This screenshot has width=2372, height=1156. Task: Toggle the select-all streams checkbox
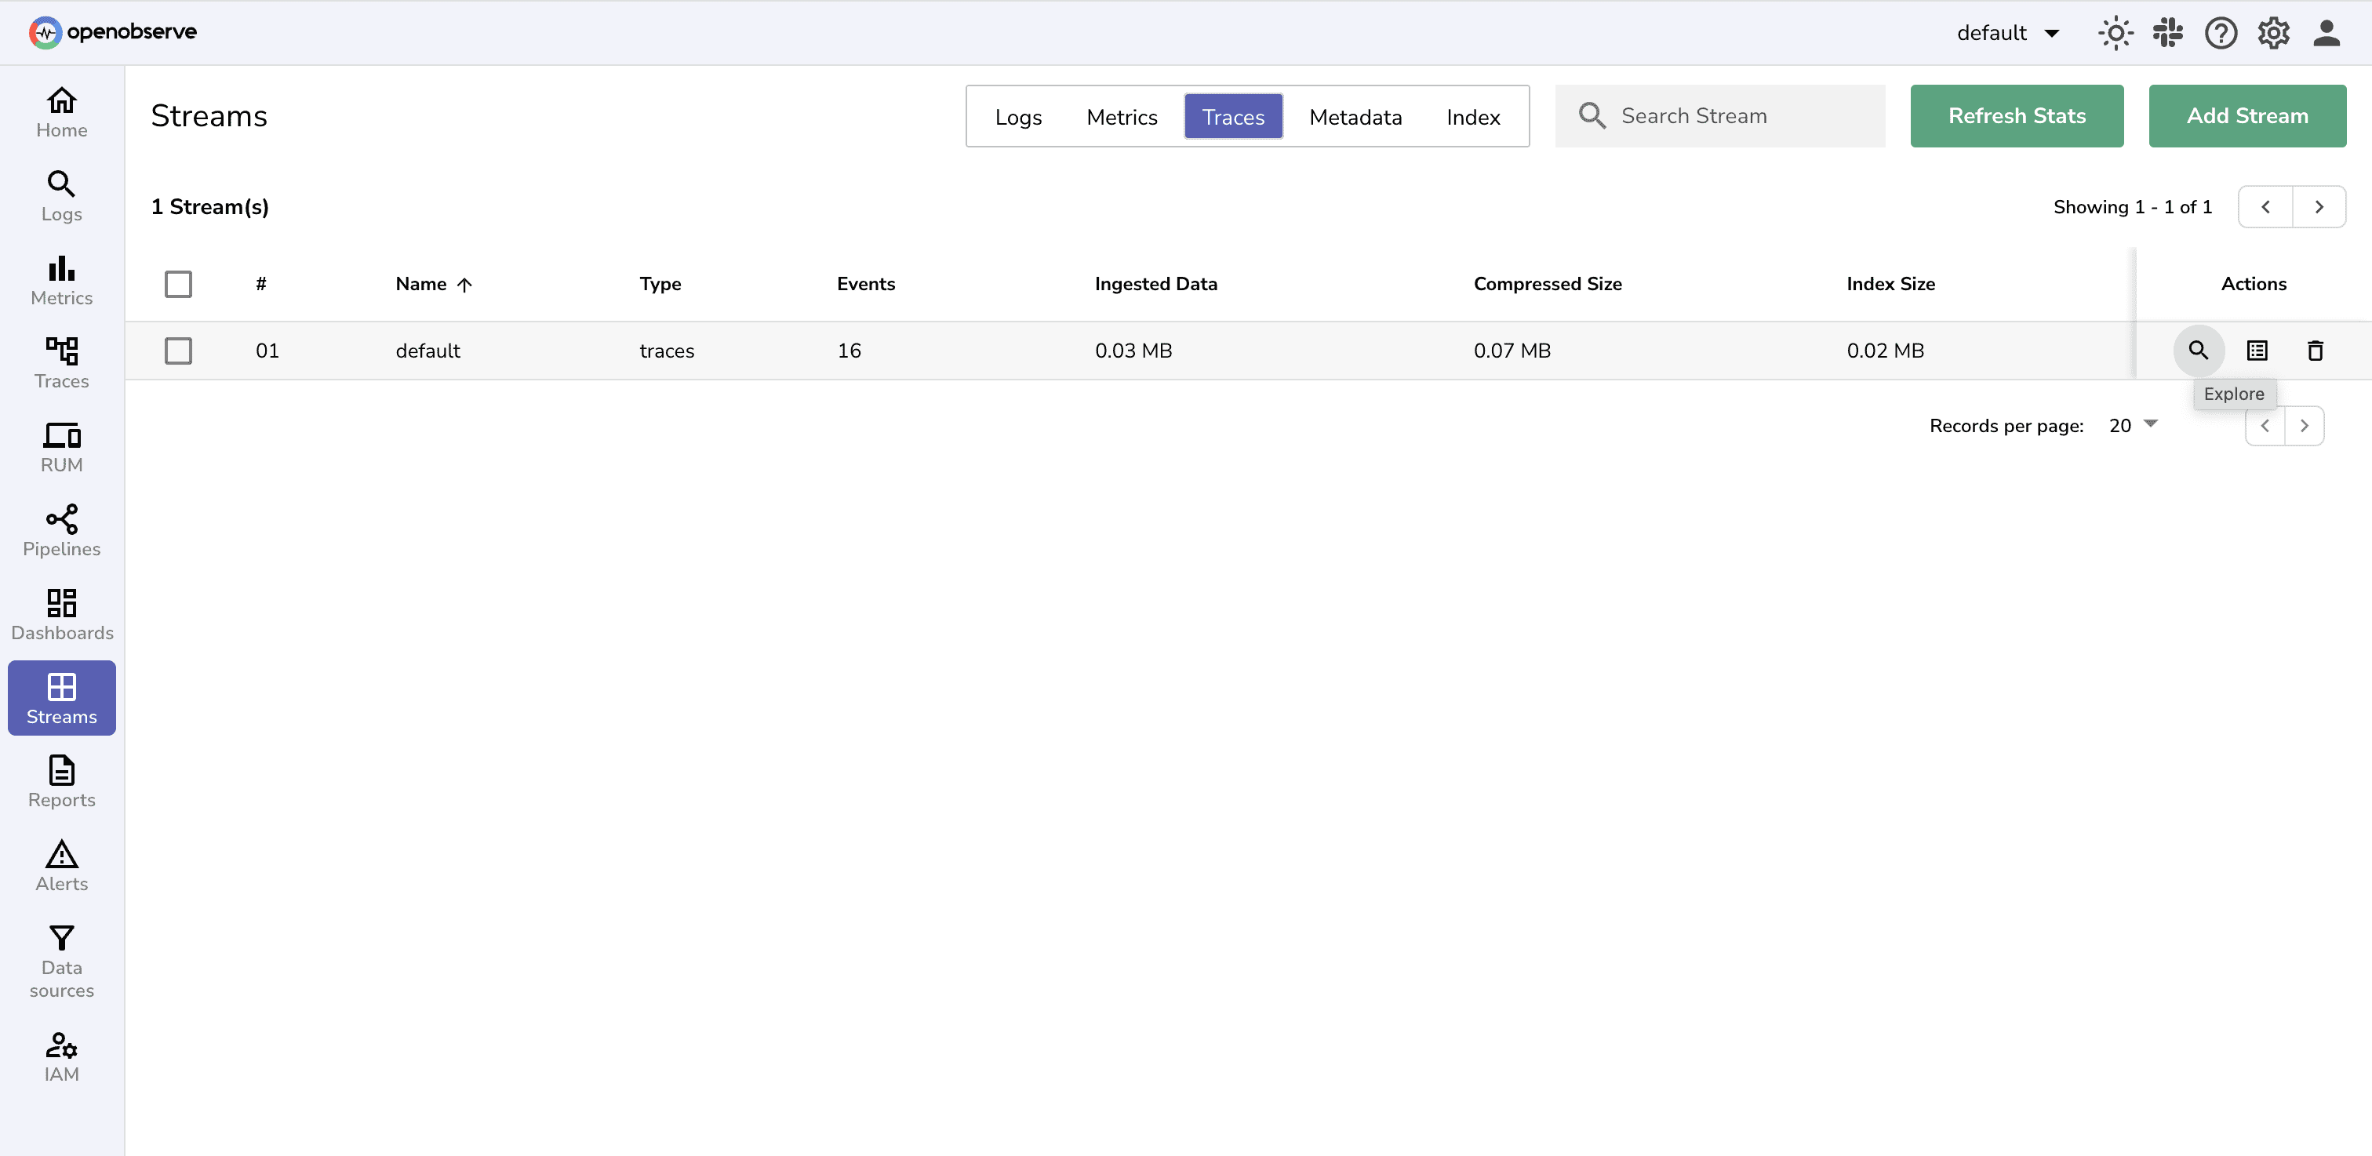[179, 283]
